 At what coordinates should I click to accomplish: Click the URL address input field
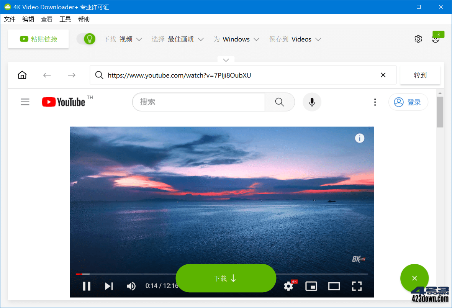point(230,75)
